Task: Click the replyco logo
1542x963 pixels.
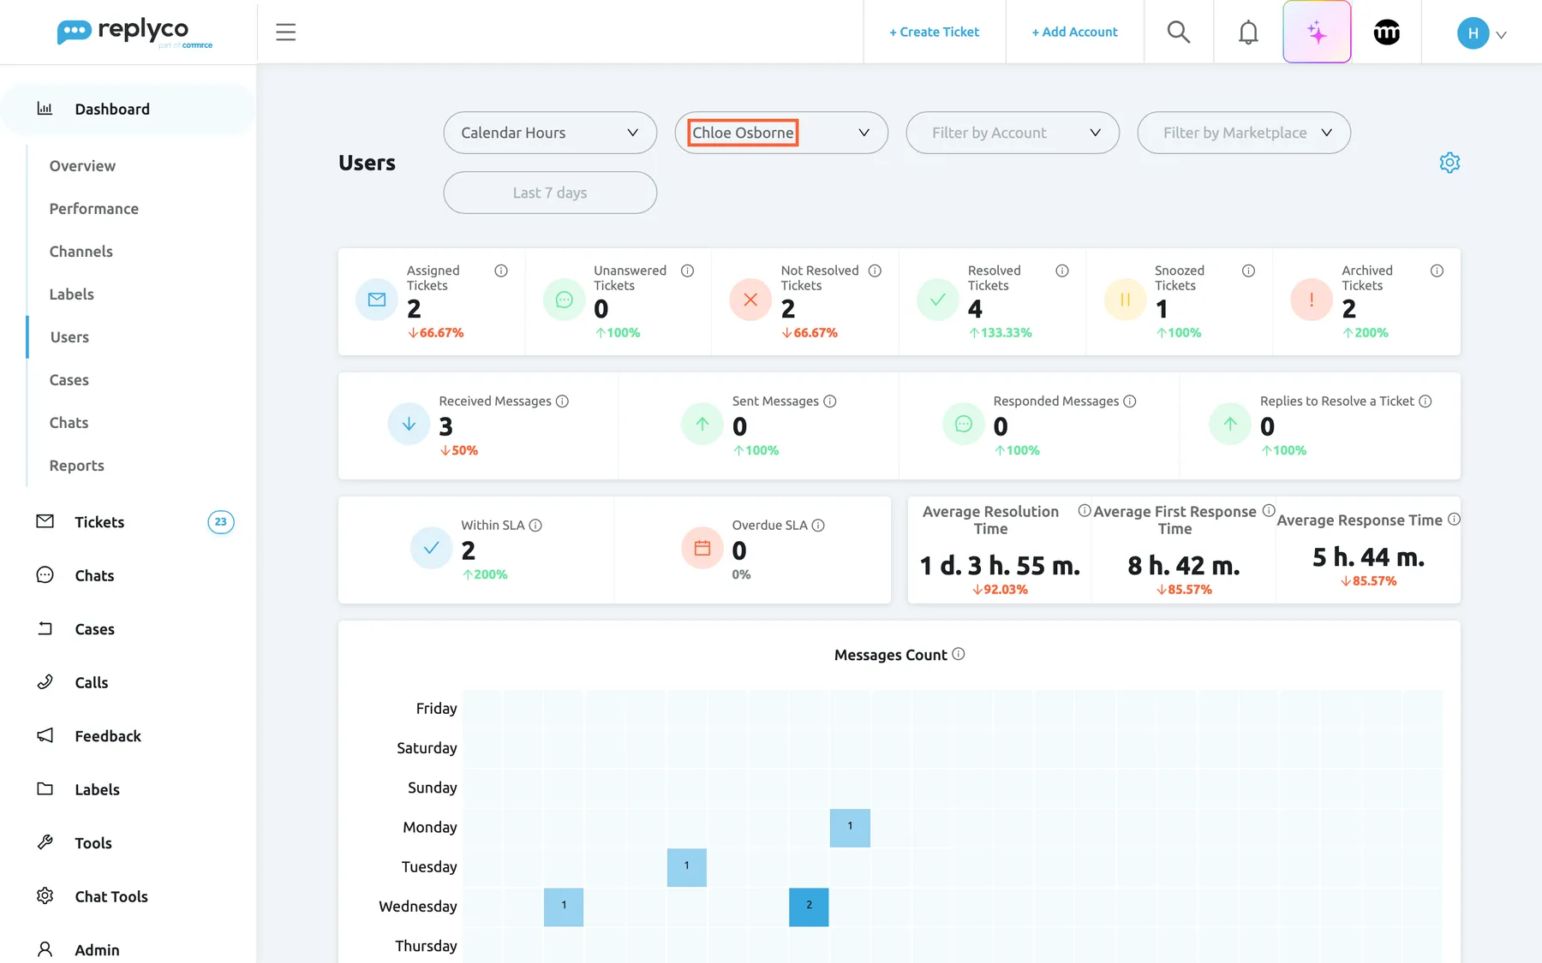Action: point(134,33)
